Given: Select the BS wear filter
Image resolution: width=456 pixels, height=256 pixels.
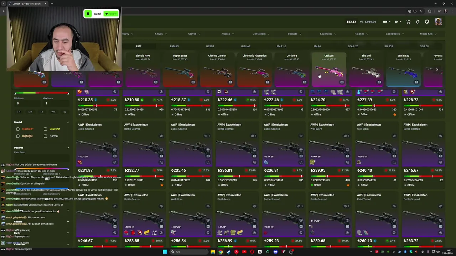Looking at the screenshot, I should (x=65, y=112).
